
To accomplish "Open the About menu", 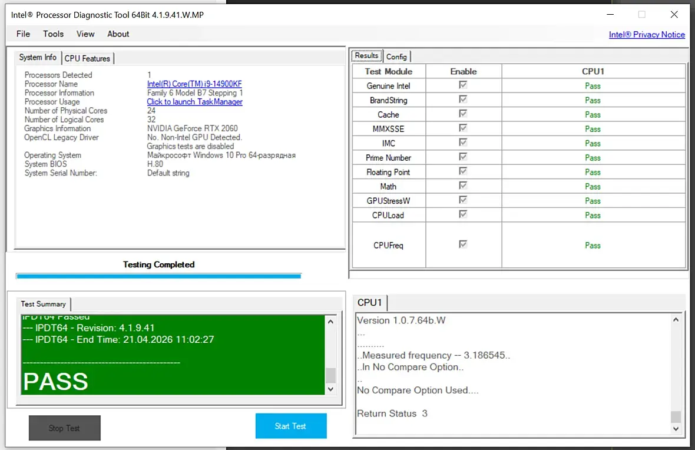I will (118, 34).
